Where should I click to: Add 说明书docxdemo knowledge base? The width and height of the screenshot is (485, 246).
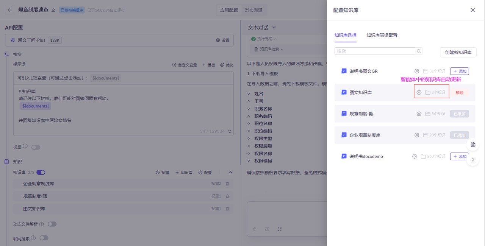(x=460, y=156)
